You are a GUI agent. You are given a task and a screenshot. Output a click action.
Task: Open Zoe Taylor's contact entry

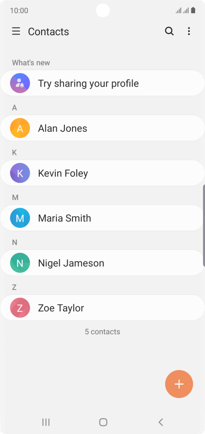102,307
